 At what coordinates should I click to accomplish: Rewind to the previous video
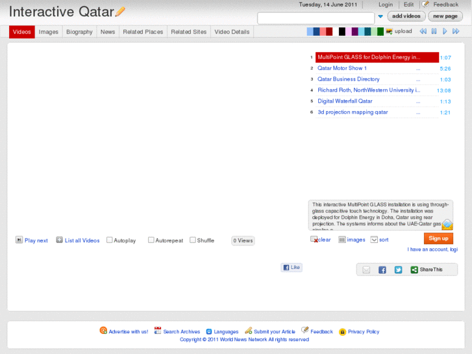(423, 31)
